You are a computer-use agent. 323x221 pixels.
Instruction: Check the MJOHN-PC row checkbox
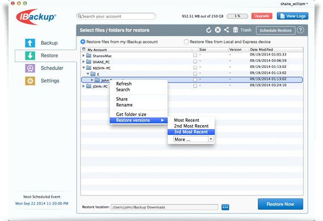[195, 67]
